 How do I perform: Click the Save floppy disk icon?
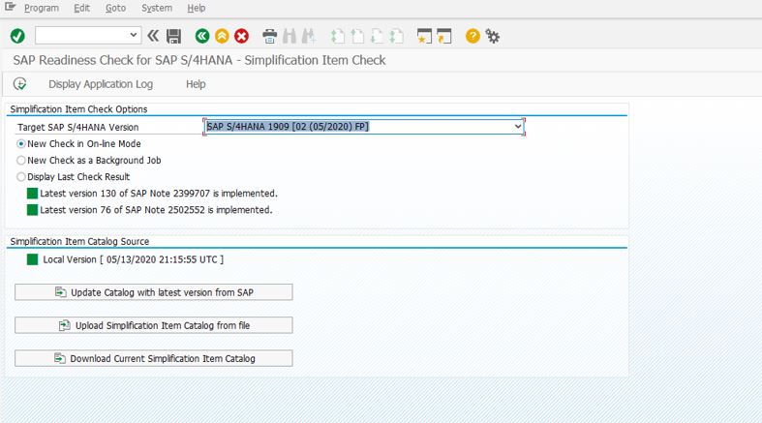pyautogui.click(x=173, y=36)
